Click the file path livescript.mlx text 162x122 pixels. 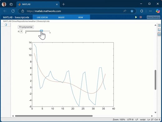pos(26,21)
